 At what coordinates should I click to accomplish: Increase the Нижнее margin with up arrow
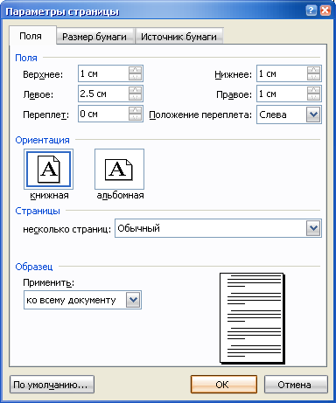pyautogui.click(x=313, y=70)
